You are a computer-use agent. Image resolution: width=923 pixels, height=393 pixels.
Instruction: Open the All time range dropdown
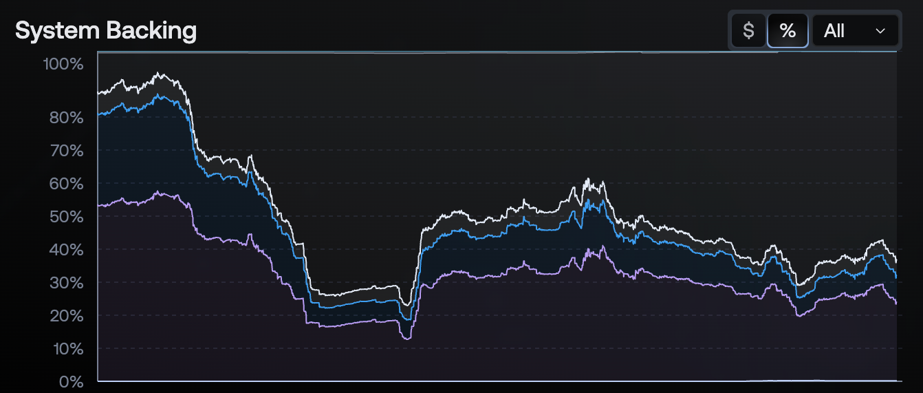pyautogui.click(x=855, y=31)
